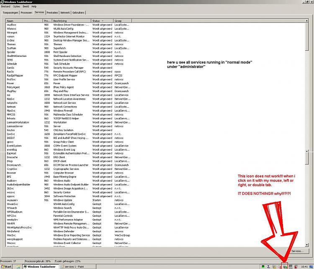
Task: Switch to the services 1 - Paint taskbar button
Action: pos(78,266)
